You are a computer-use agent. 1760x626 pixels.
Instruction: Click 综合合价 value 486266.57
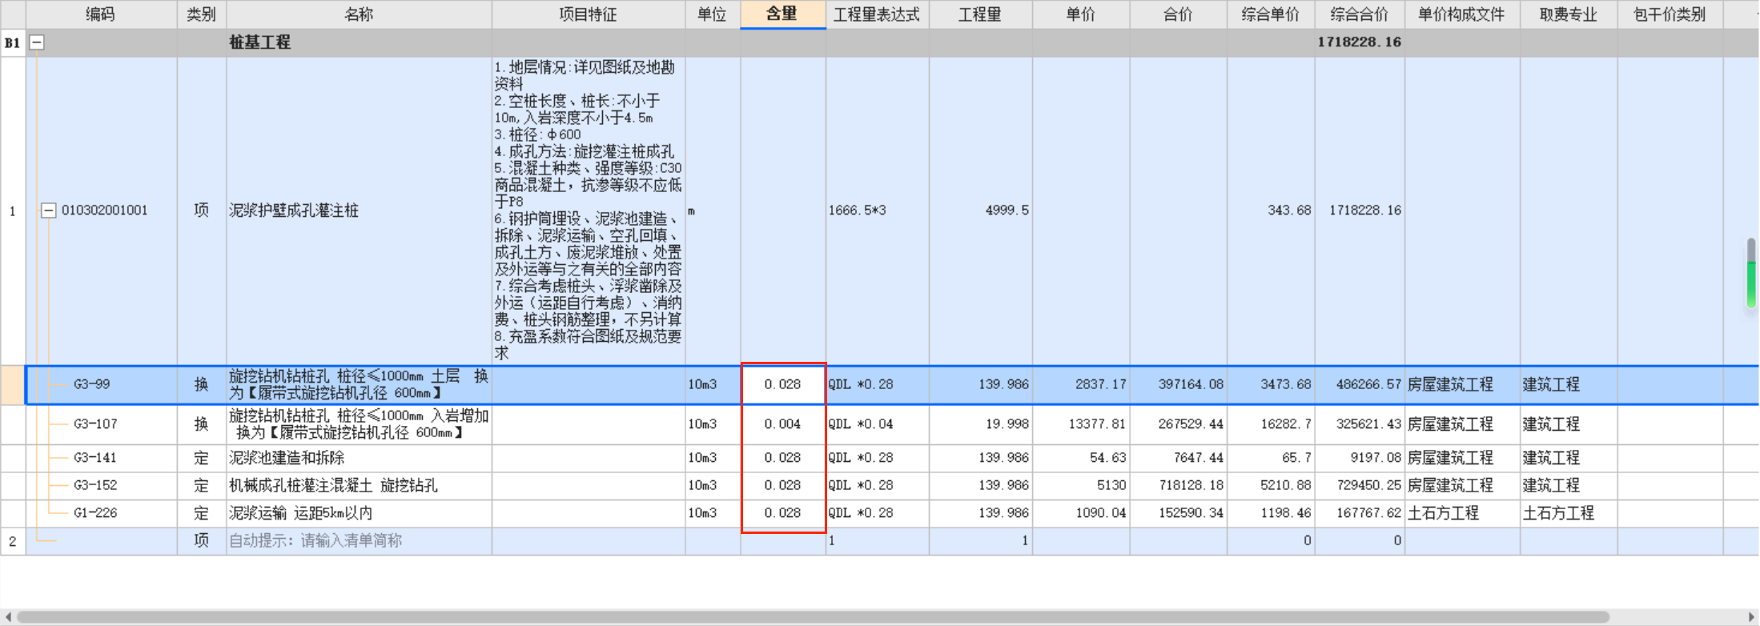click(1368, 384)
